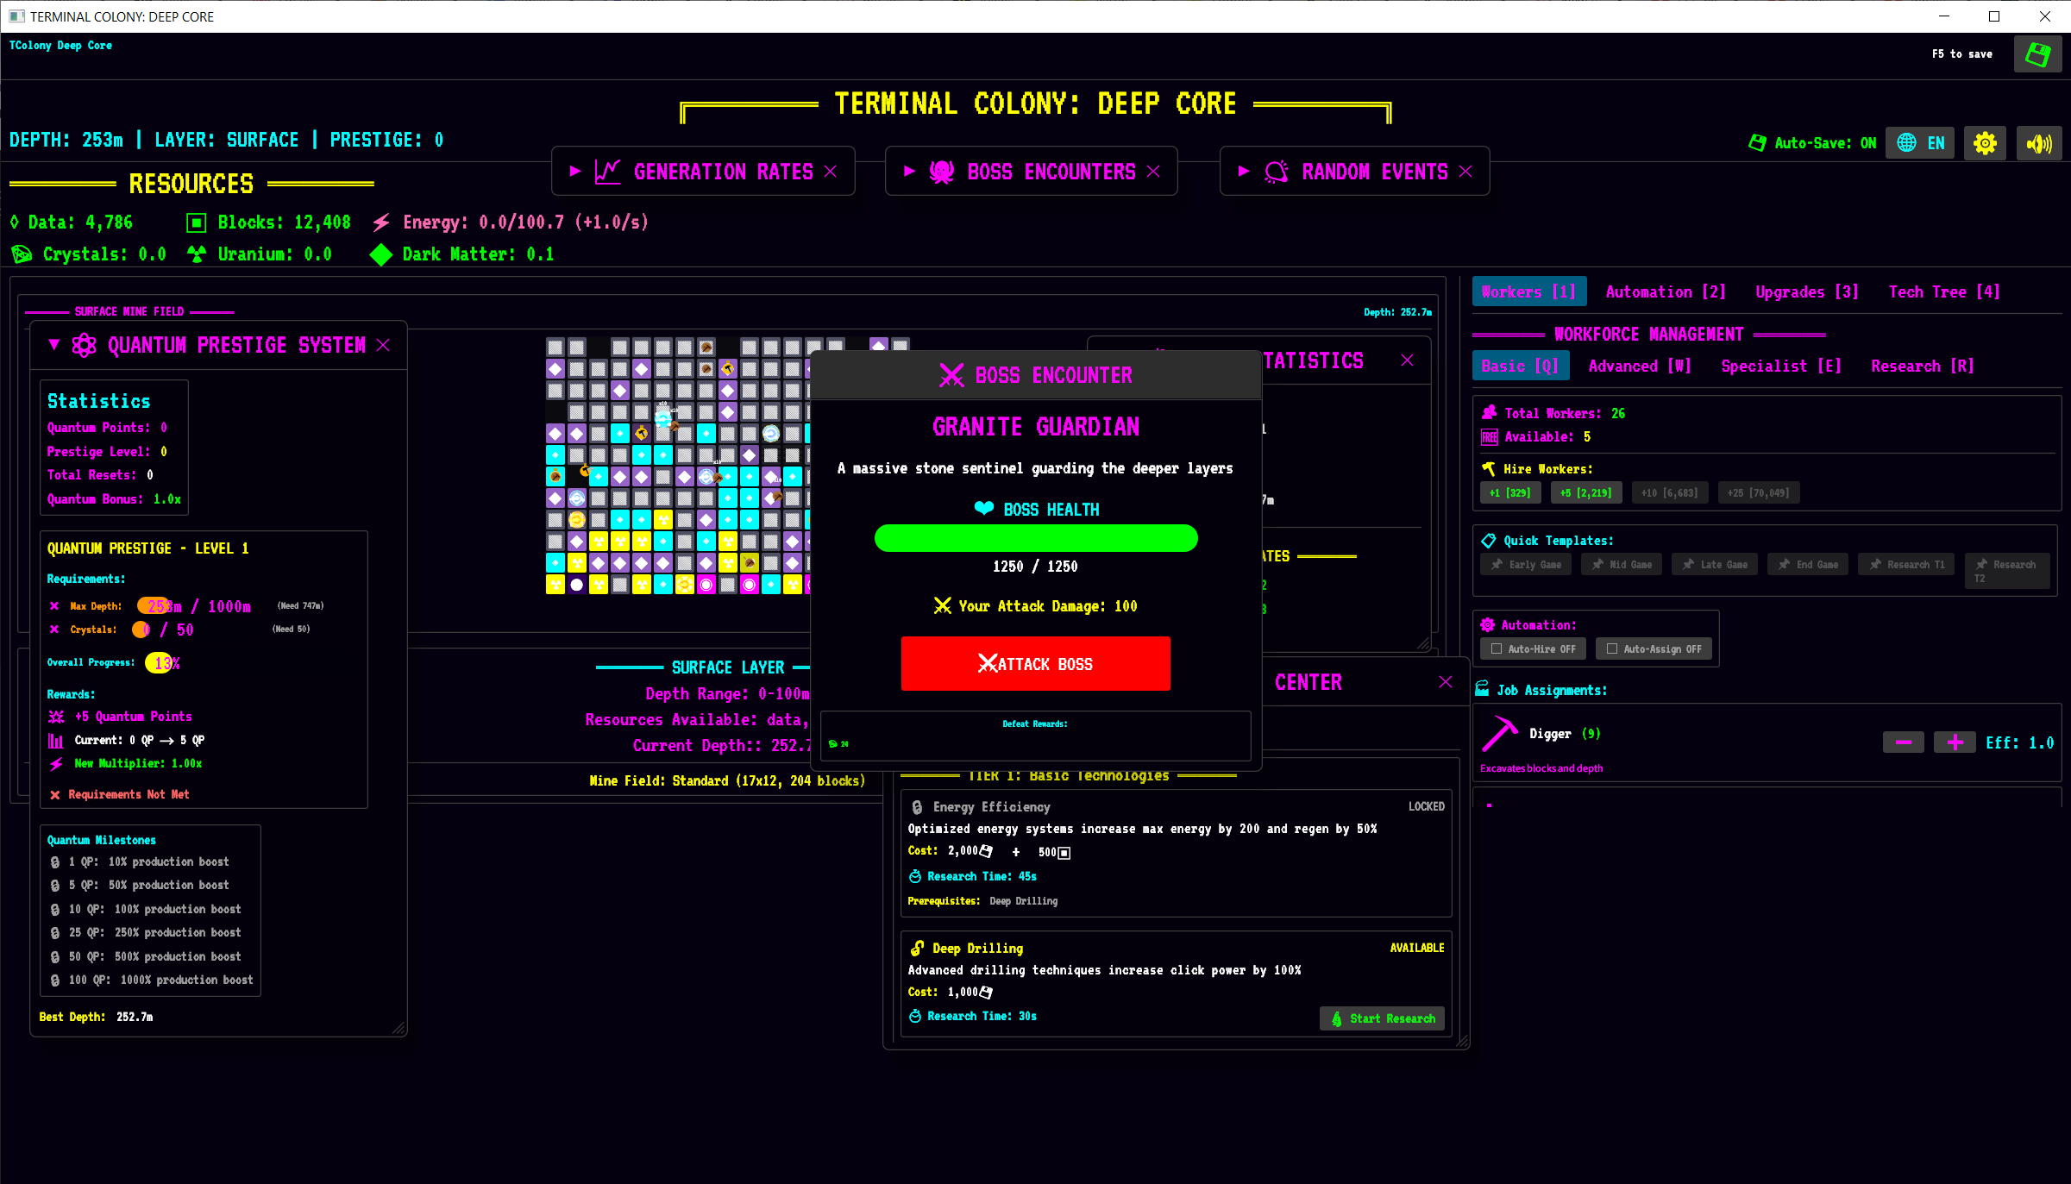Switch to the Tech Tree tab
Image resolution: width=2071 pixels, height=1184 pixels.
pos(1943,292)
